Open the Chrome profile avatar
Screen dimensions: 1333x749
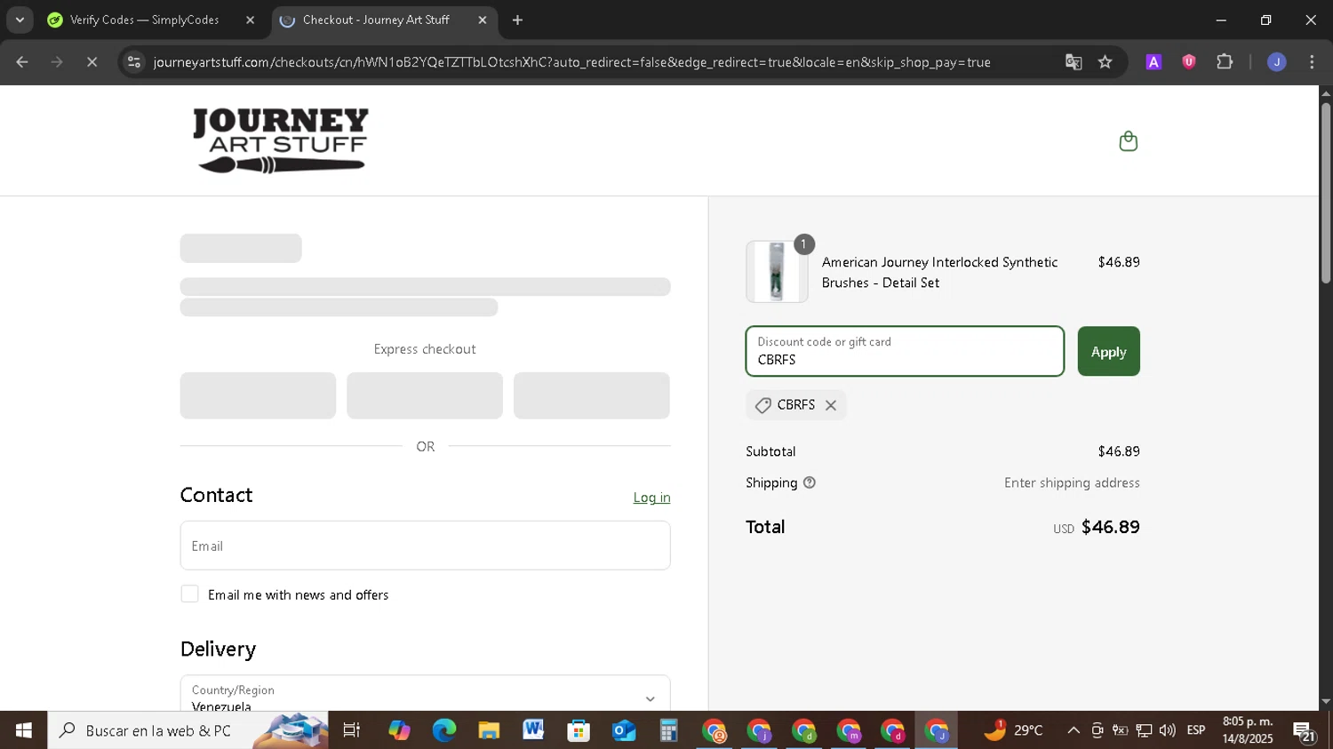[x=1276, y=62]
